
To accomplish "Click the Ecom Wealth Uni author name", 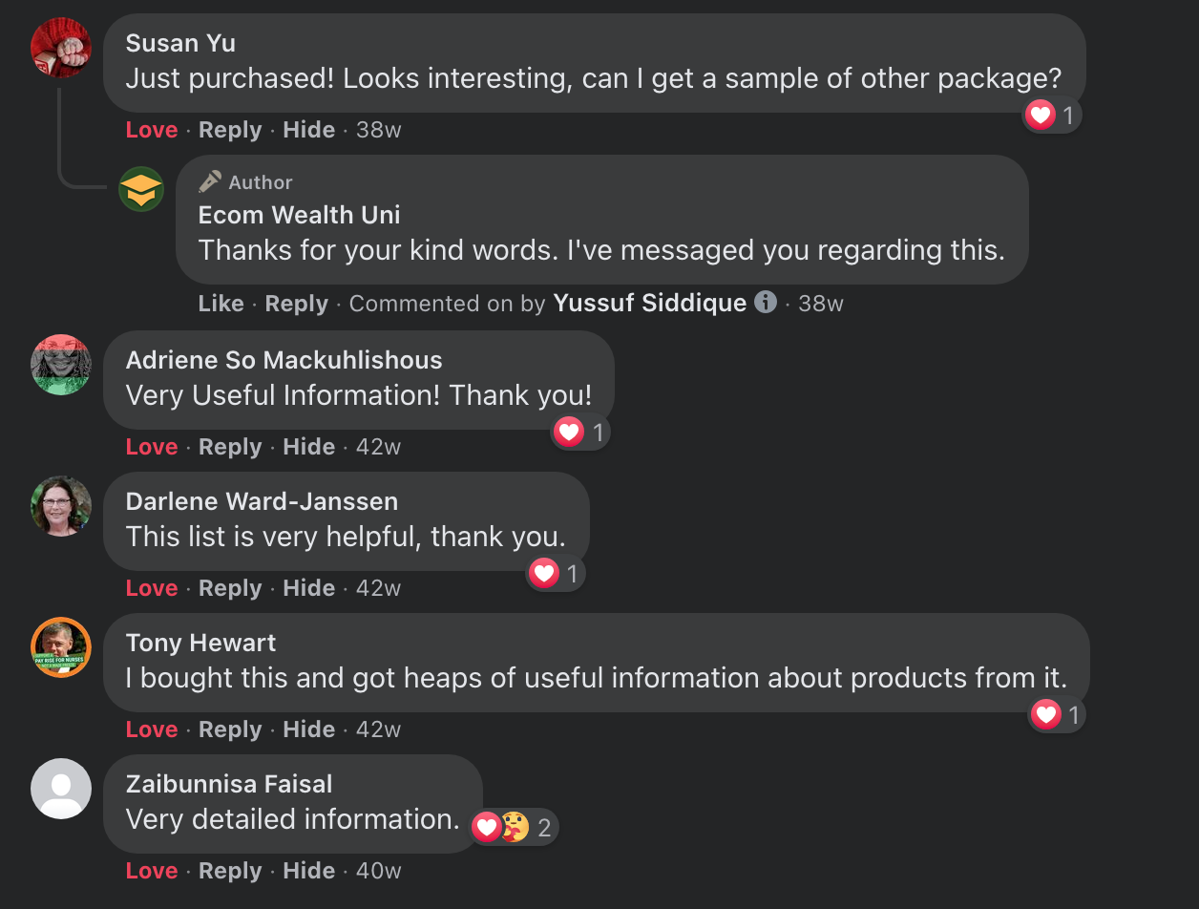I will pos(299,215).
